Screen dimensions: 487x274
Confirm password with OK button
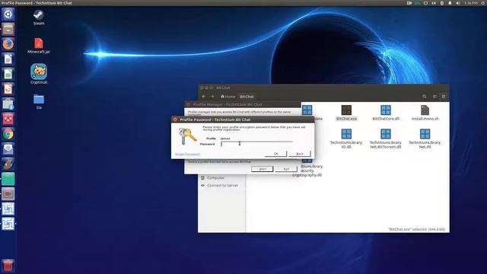coord(275,154)
